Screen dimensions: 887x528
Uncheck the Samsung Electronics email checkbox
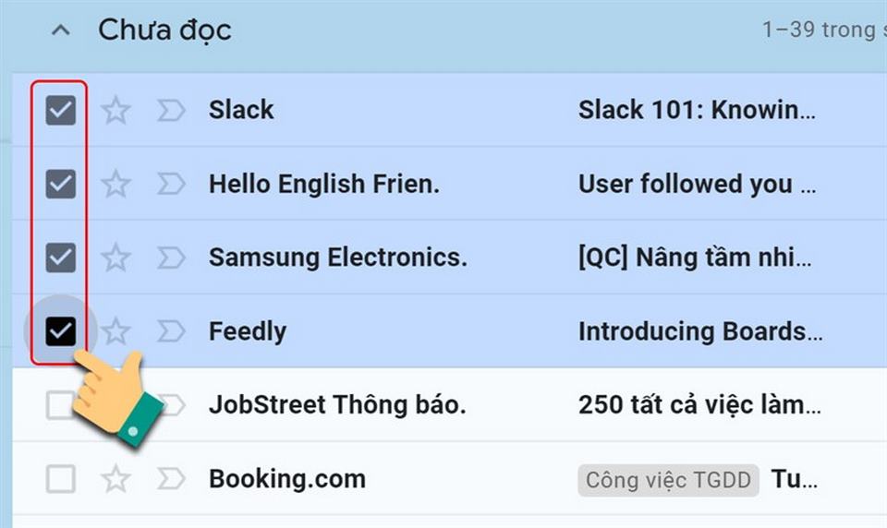[x=61, y=258]
